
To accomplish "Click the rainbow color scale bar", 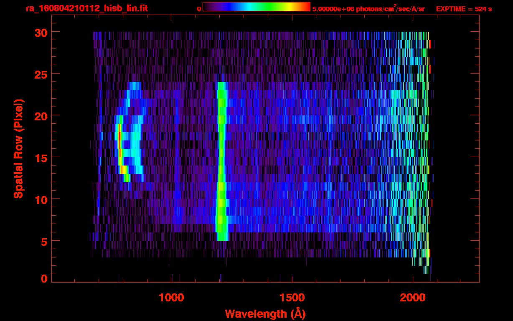I will [256, 7].
